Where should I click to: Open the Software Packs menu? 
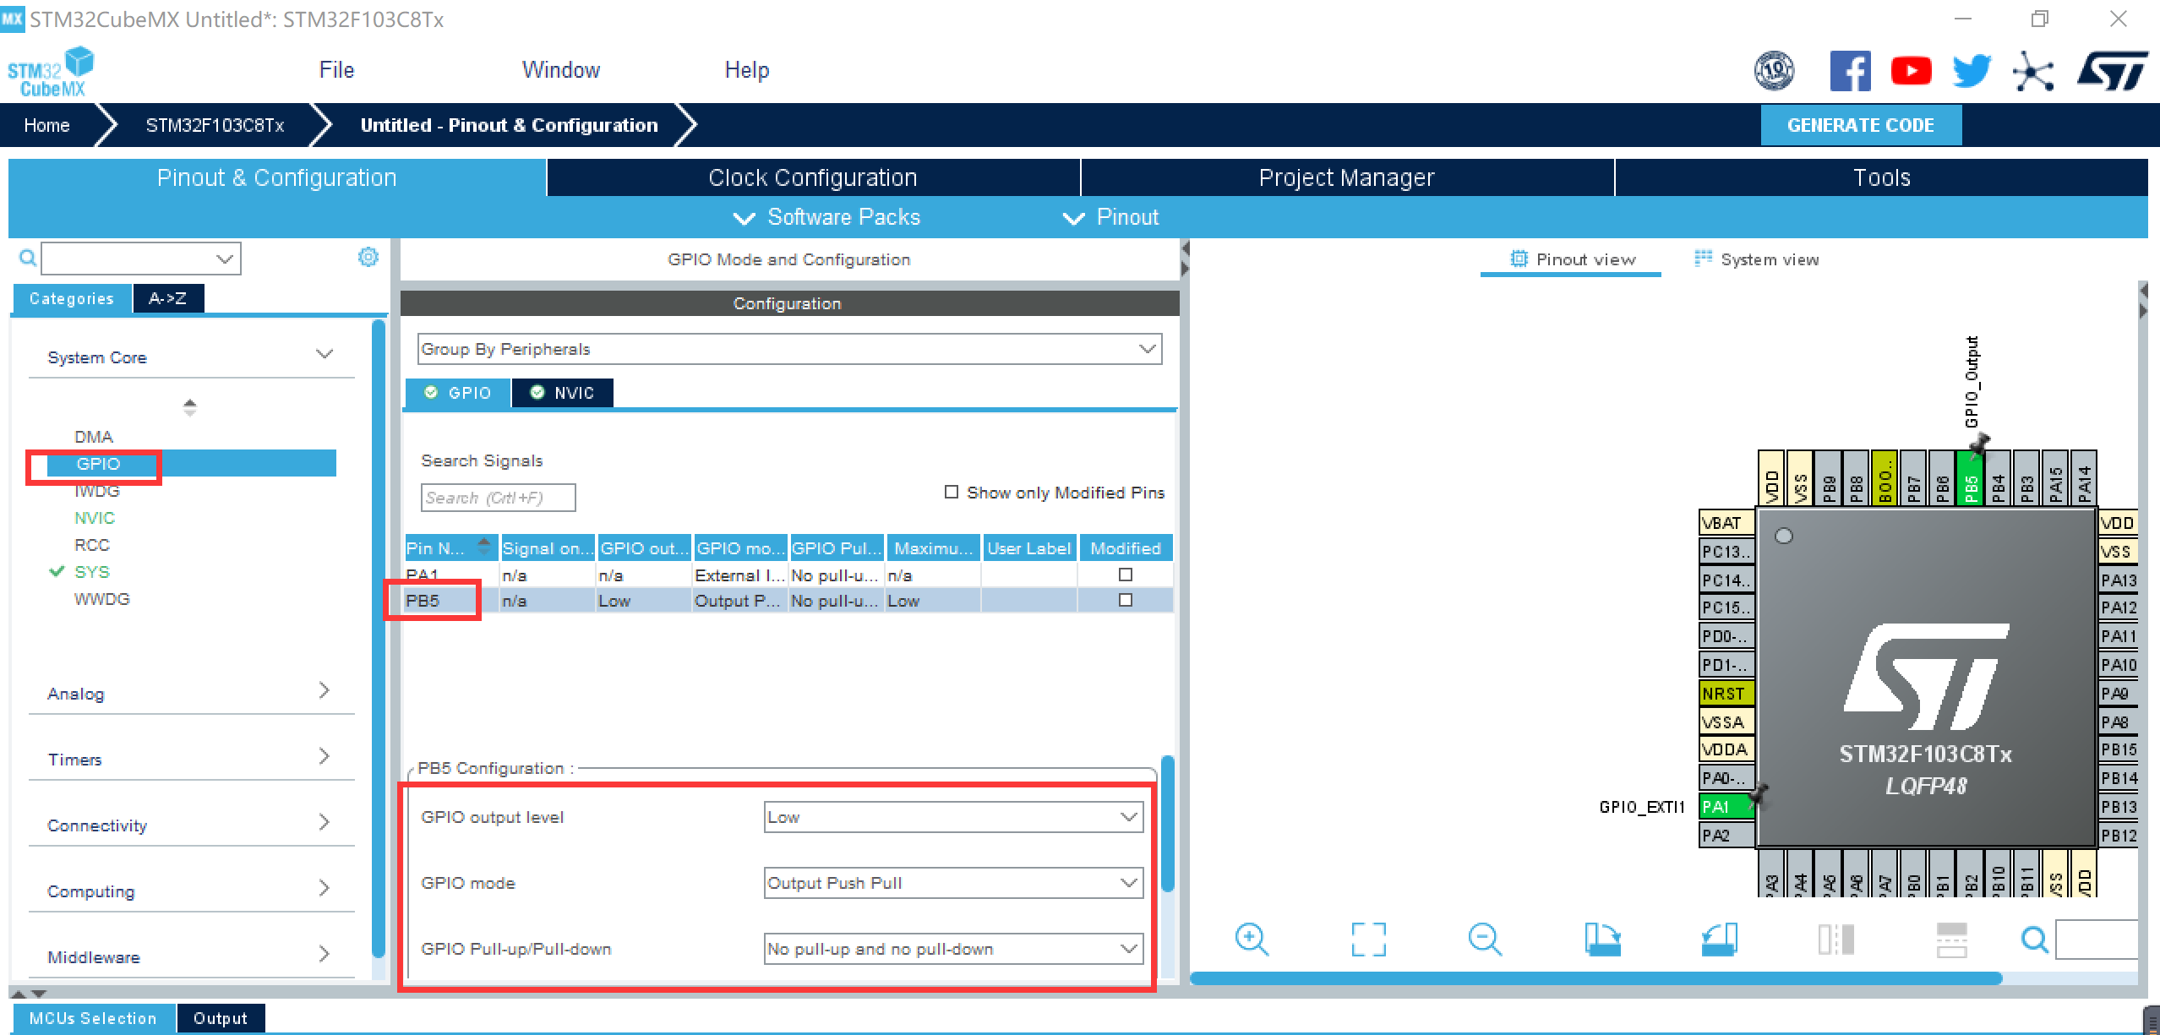(827, 217)
